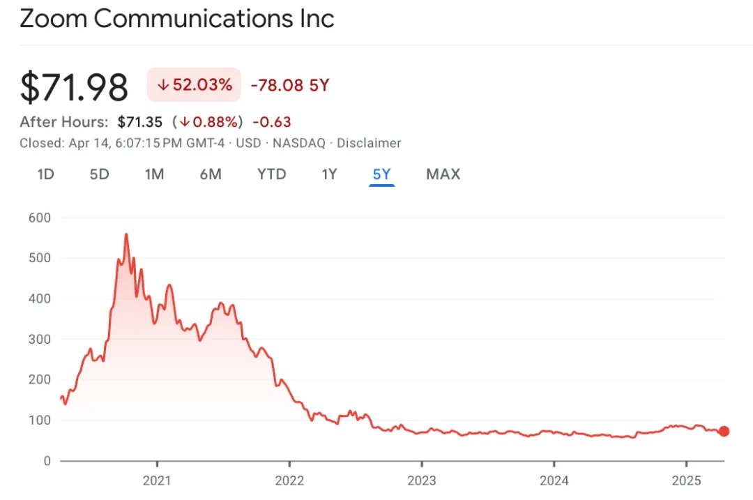Viewport: 753px width, 500px height.
Task: Choose the 1M chart range
Action: [154, 174]
